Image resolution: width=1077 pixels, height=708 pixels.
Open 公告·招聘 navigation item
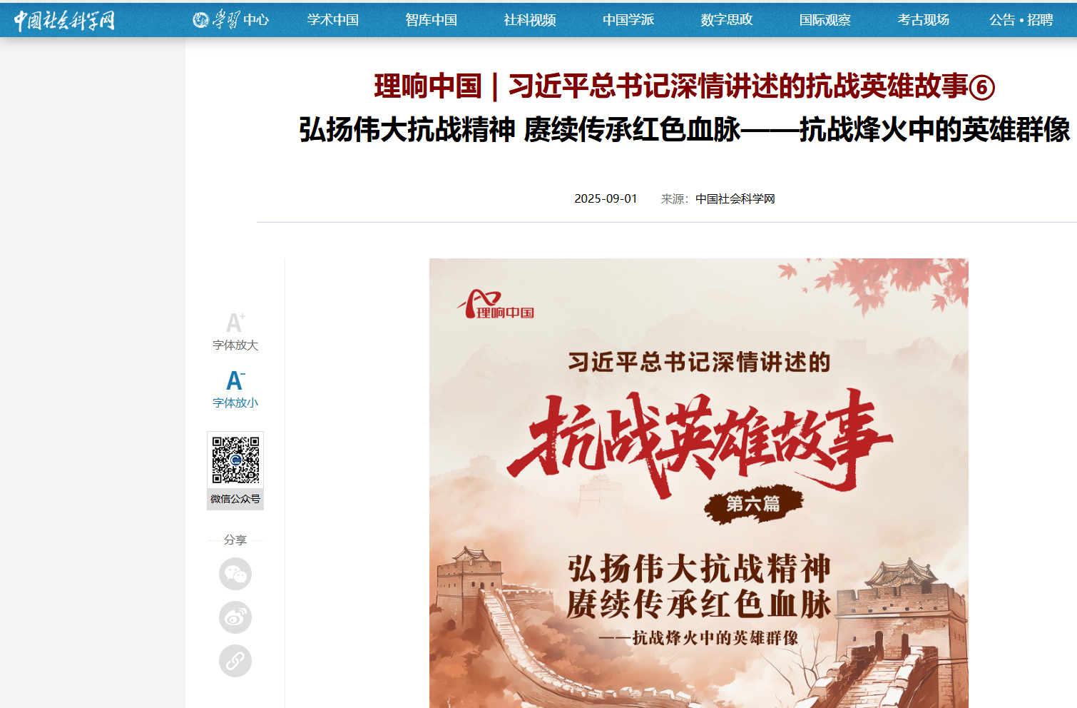(1021, 20)
